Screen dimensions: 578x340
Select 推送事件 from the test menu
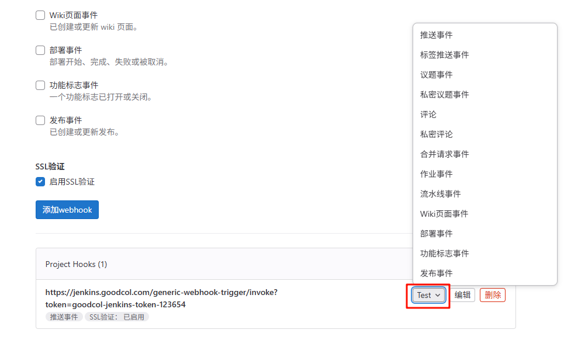coord(484,35)
